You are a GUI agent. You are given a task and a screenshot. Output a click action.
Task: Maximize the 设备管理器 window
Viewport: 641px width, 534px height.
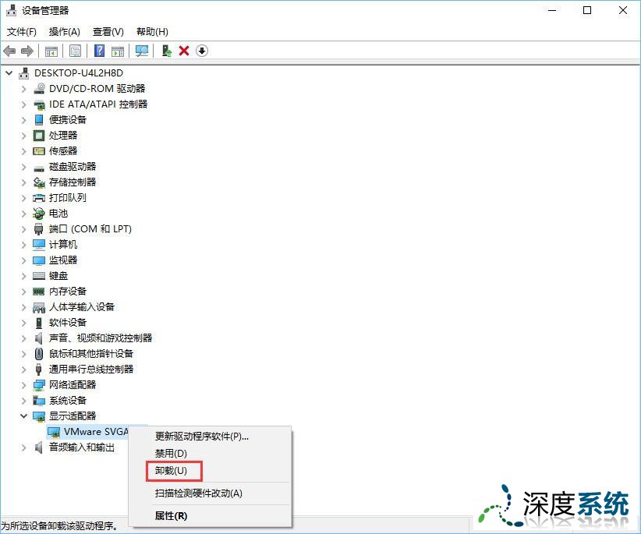click(587, 10)
